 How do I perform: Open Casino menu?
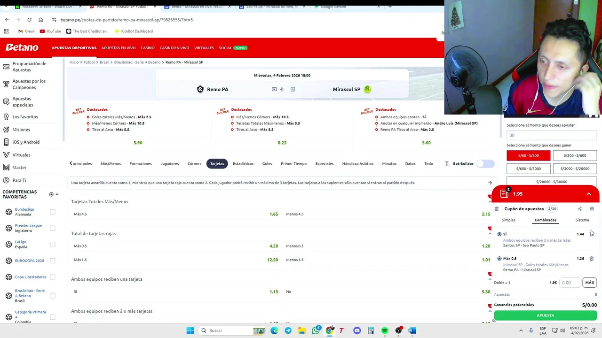148,48
